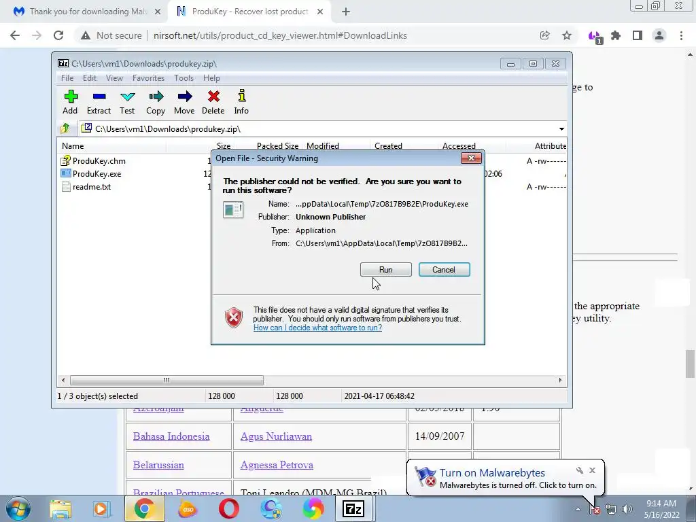Select ProduKey.exe in the file list

click(97, 173)
